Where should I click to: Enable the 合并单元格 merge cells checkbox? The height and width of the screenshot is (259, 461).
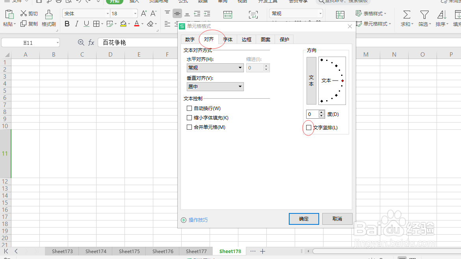coord(189,127)
